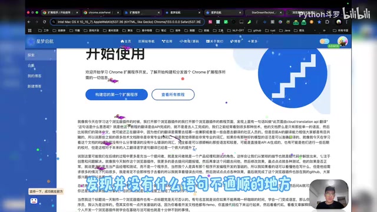The height and width of the screenshot is (212, 377).
Task: Open the Java bookmarks folder
Action: [x=285, y=31]
